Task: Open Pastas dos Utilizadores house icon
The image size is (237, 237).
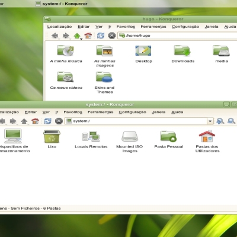Action: (x=207, y=136)
